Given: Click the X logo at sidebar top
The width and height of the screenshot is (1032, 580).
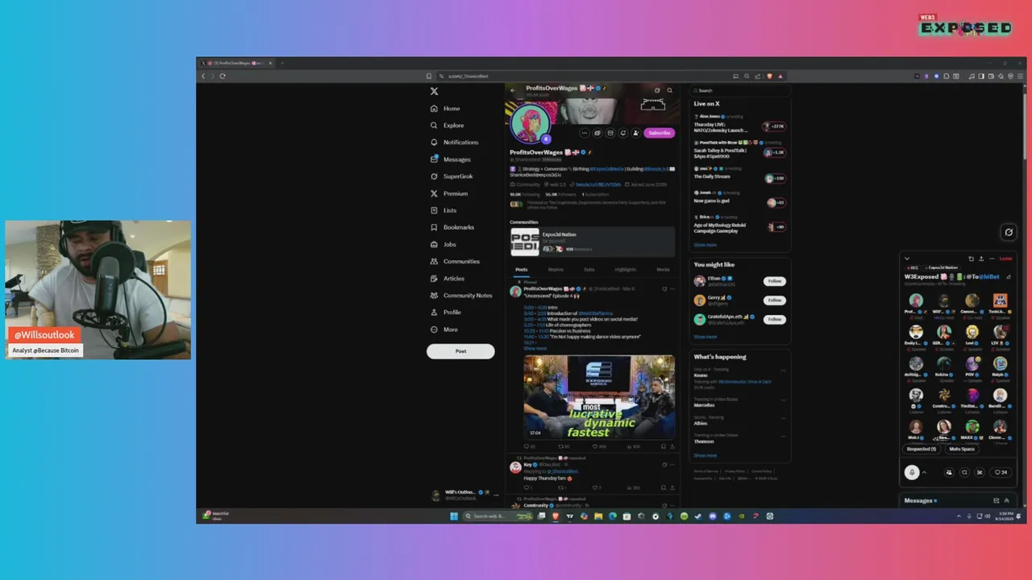Looking at the screenshot, I should [x=434, y=92].
